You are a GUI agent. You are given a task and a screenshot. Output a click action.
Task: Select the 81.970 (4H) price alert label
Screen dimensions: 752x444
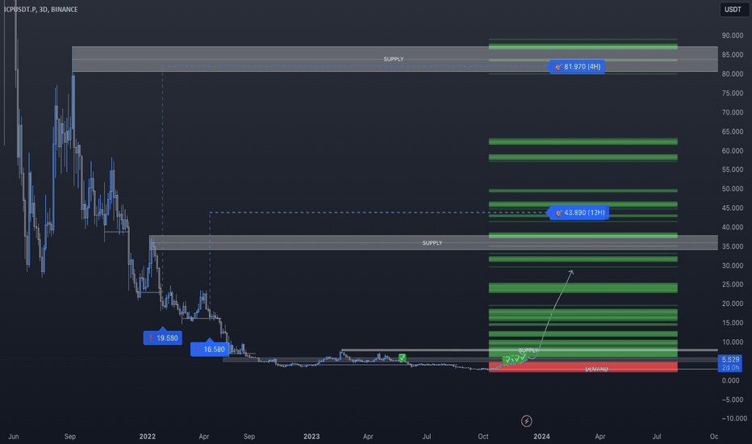(576, 67)
